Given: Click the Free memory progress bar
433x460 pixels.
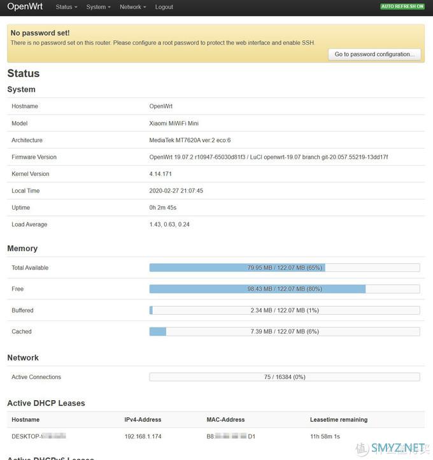Looking at the screenshot, I should click(x=285, y=289).
